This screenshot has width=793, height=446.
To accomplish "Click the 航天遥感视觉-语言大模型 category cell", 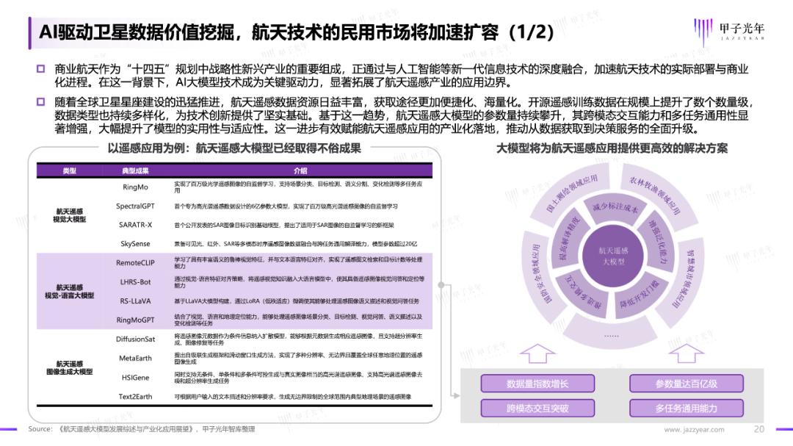I will pyautogui.click(x=69, y=291).
